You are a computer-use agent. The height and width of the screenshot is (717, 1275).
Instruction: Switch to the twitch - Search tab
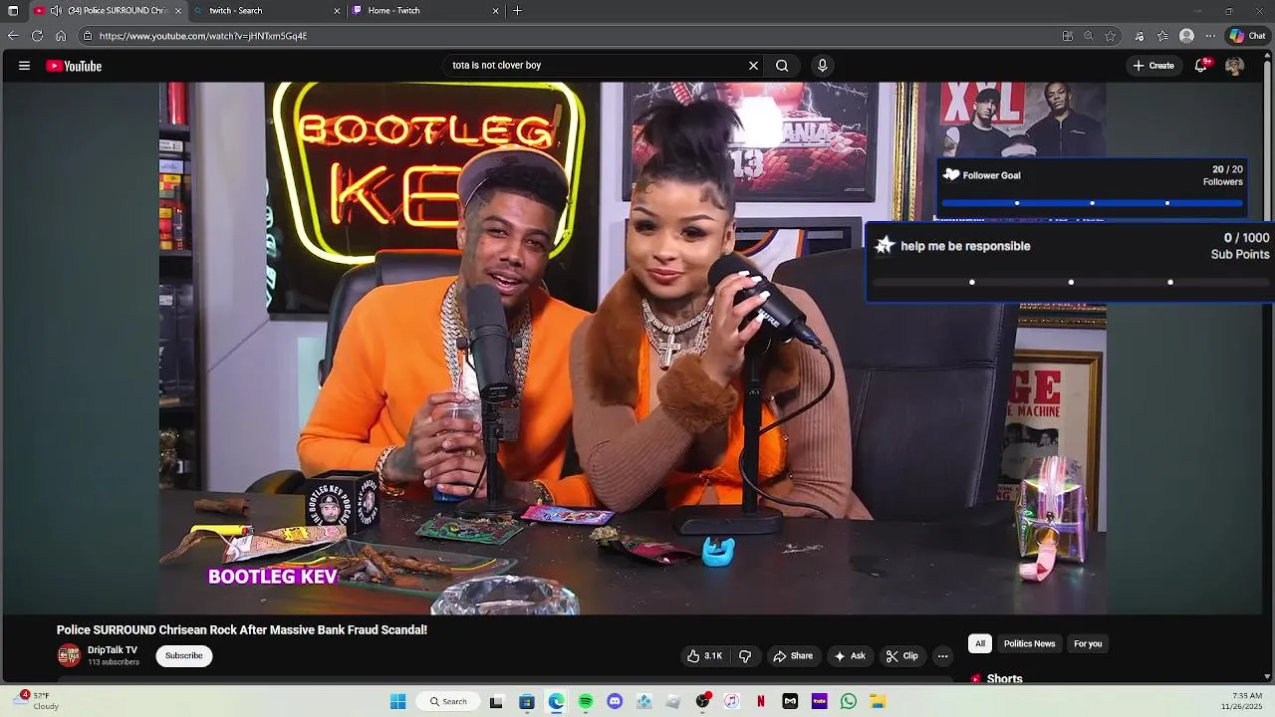tap(267, 11)
